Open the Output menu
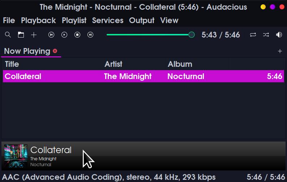This screenshot has width=287, height=182. [x=142, y=21]
